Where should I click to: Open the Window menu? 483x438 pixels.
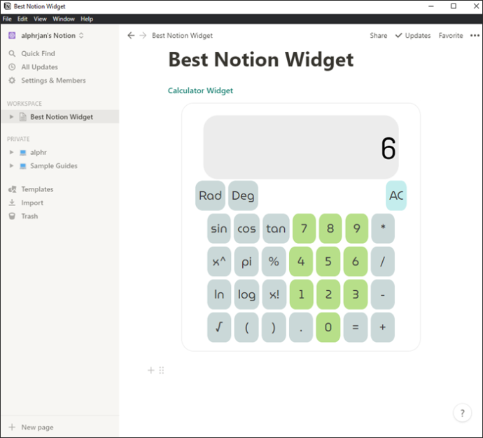[x=64, y=19]
